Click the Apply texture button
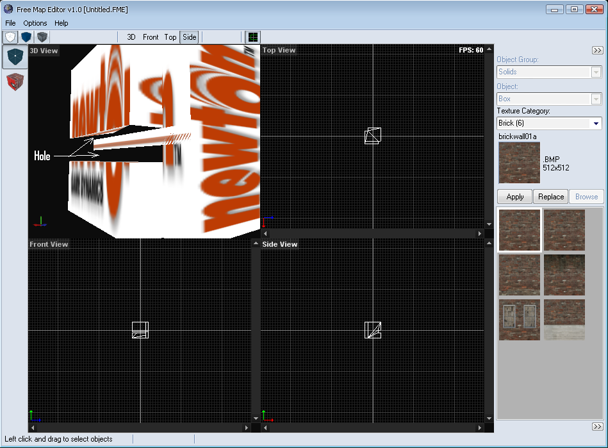The height and width of the screenshot is (448, 608). [515, 197]
